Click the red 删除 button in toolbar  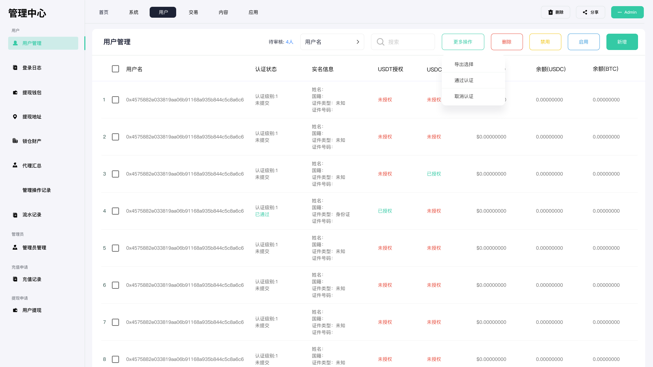[507, 42]
